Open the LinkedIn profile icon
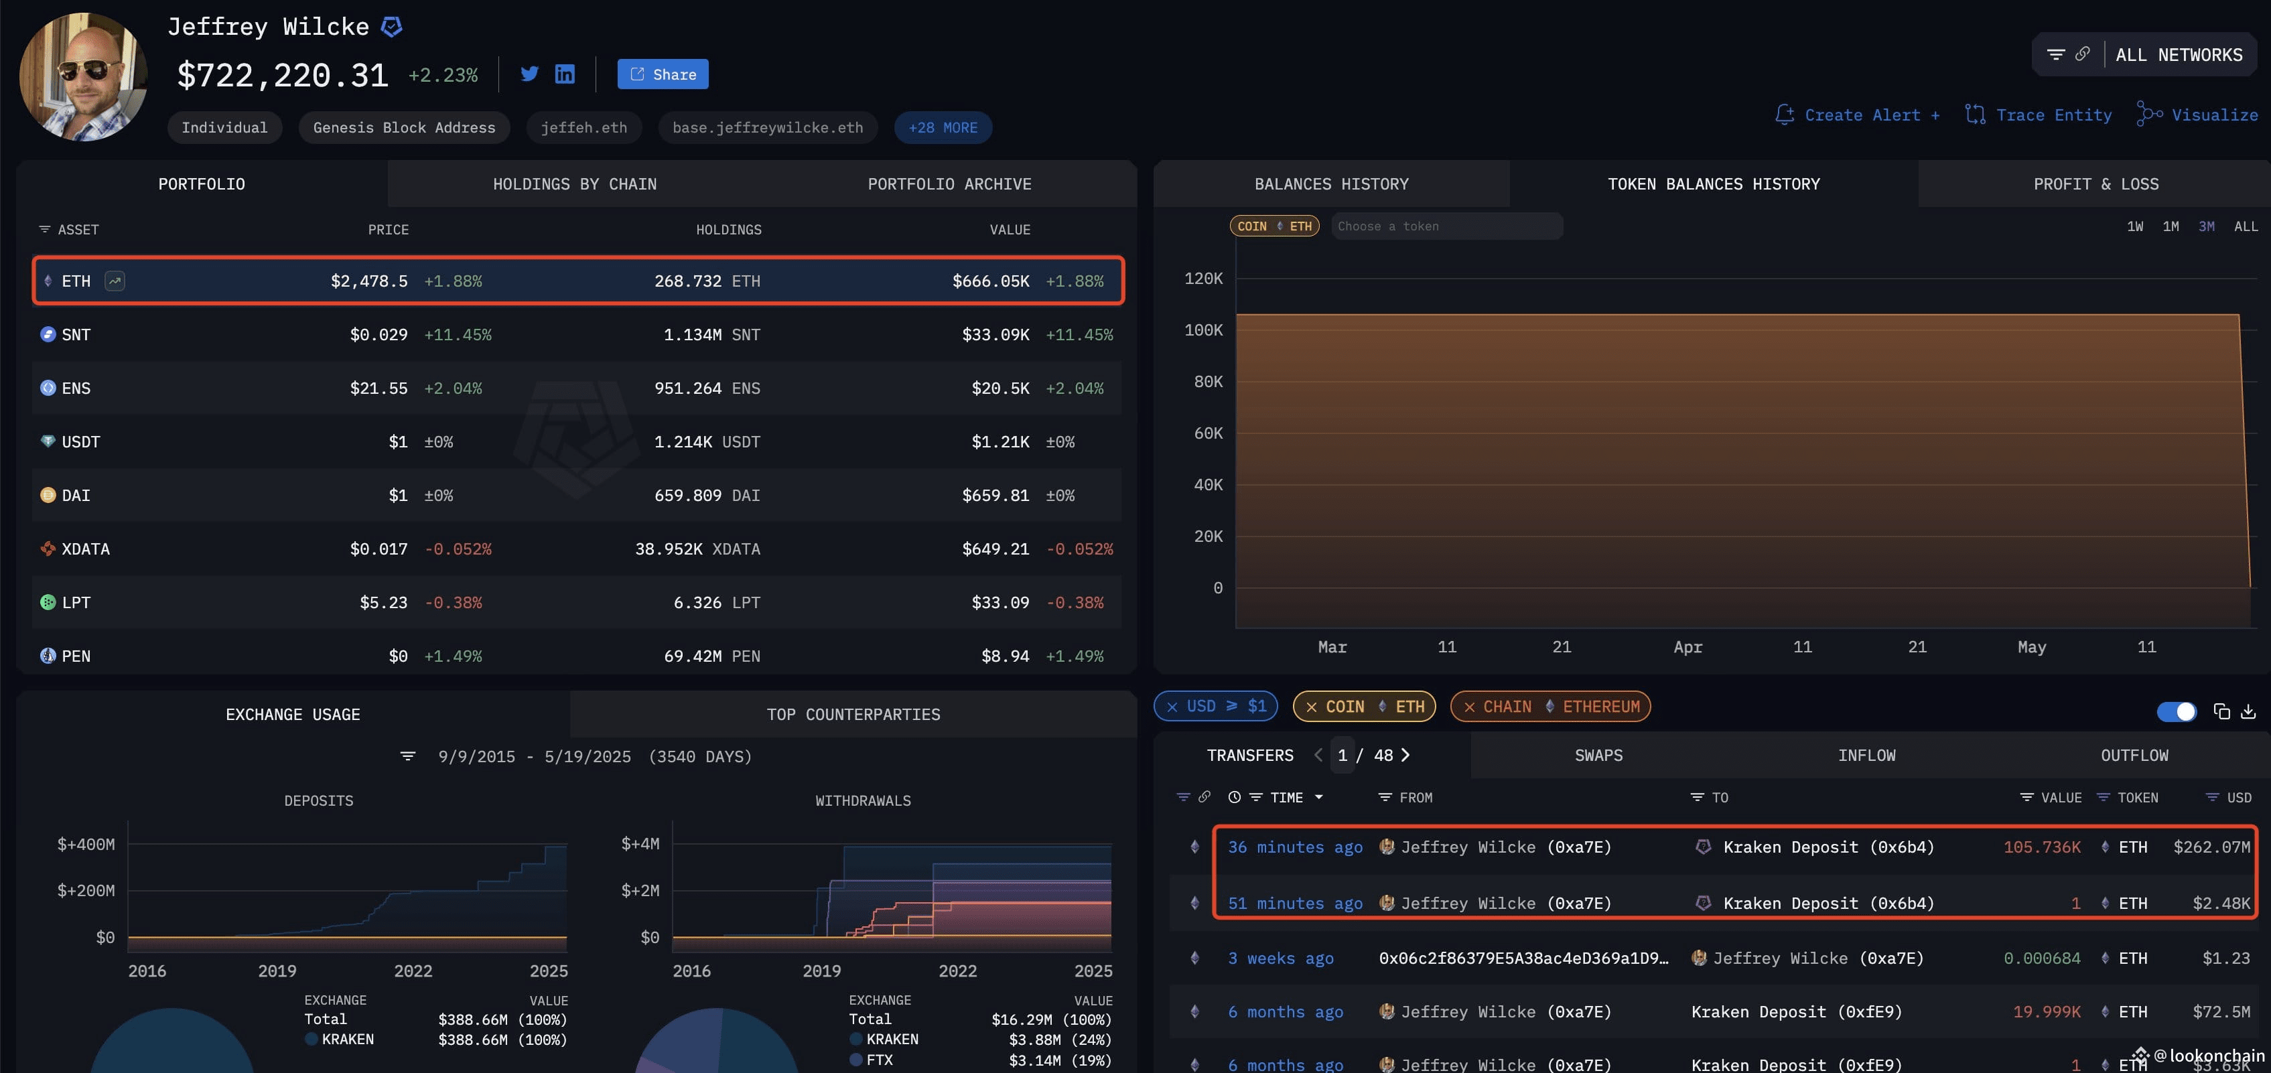2271x1073 pixels. point(565,74)
